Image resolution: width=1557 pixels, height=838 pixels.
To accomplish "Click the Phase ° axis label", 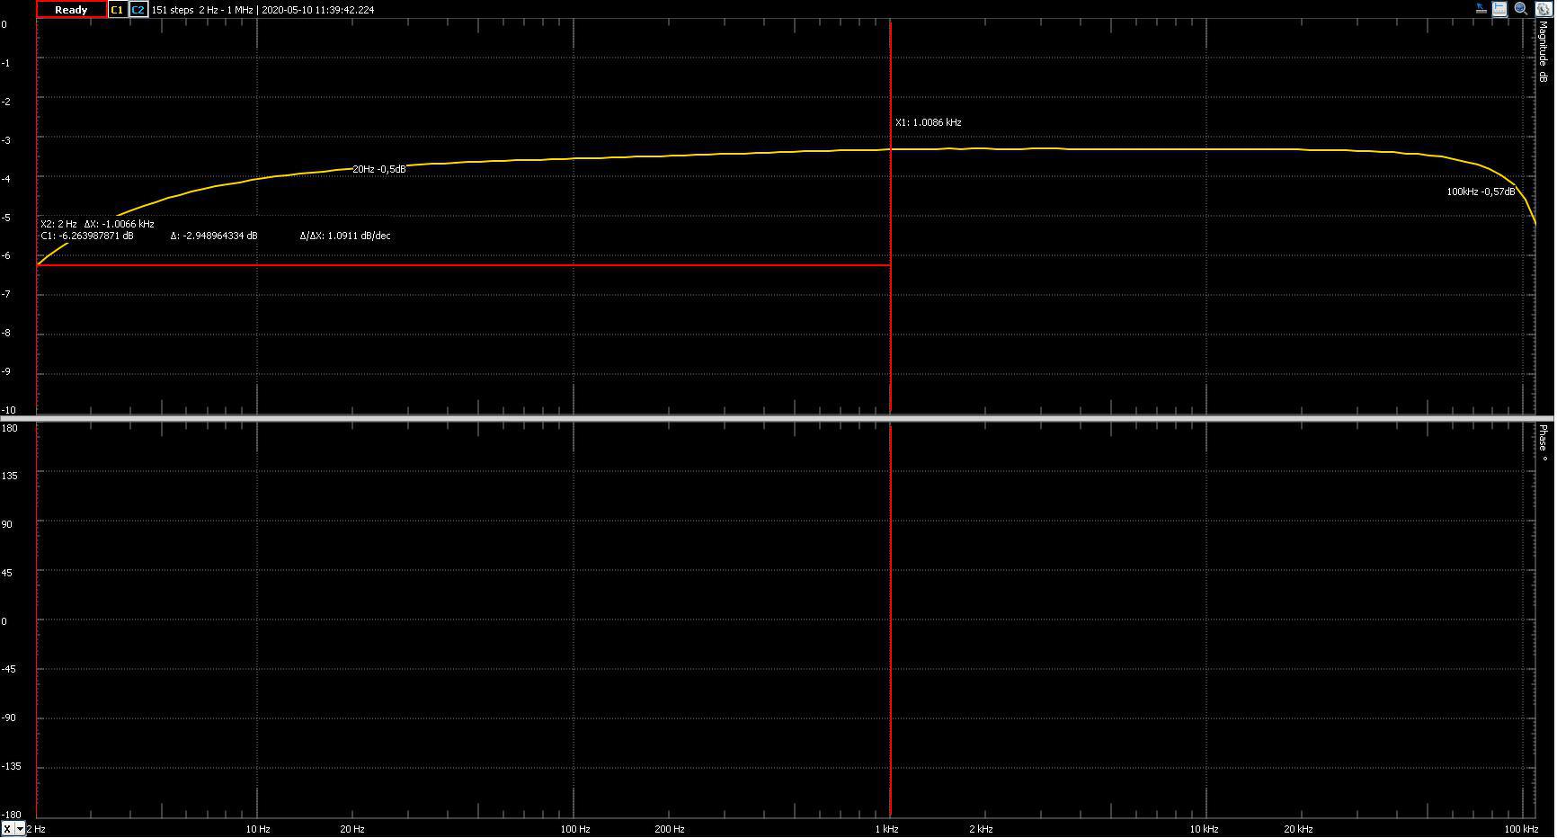I will coord(1544,443).
